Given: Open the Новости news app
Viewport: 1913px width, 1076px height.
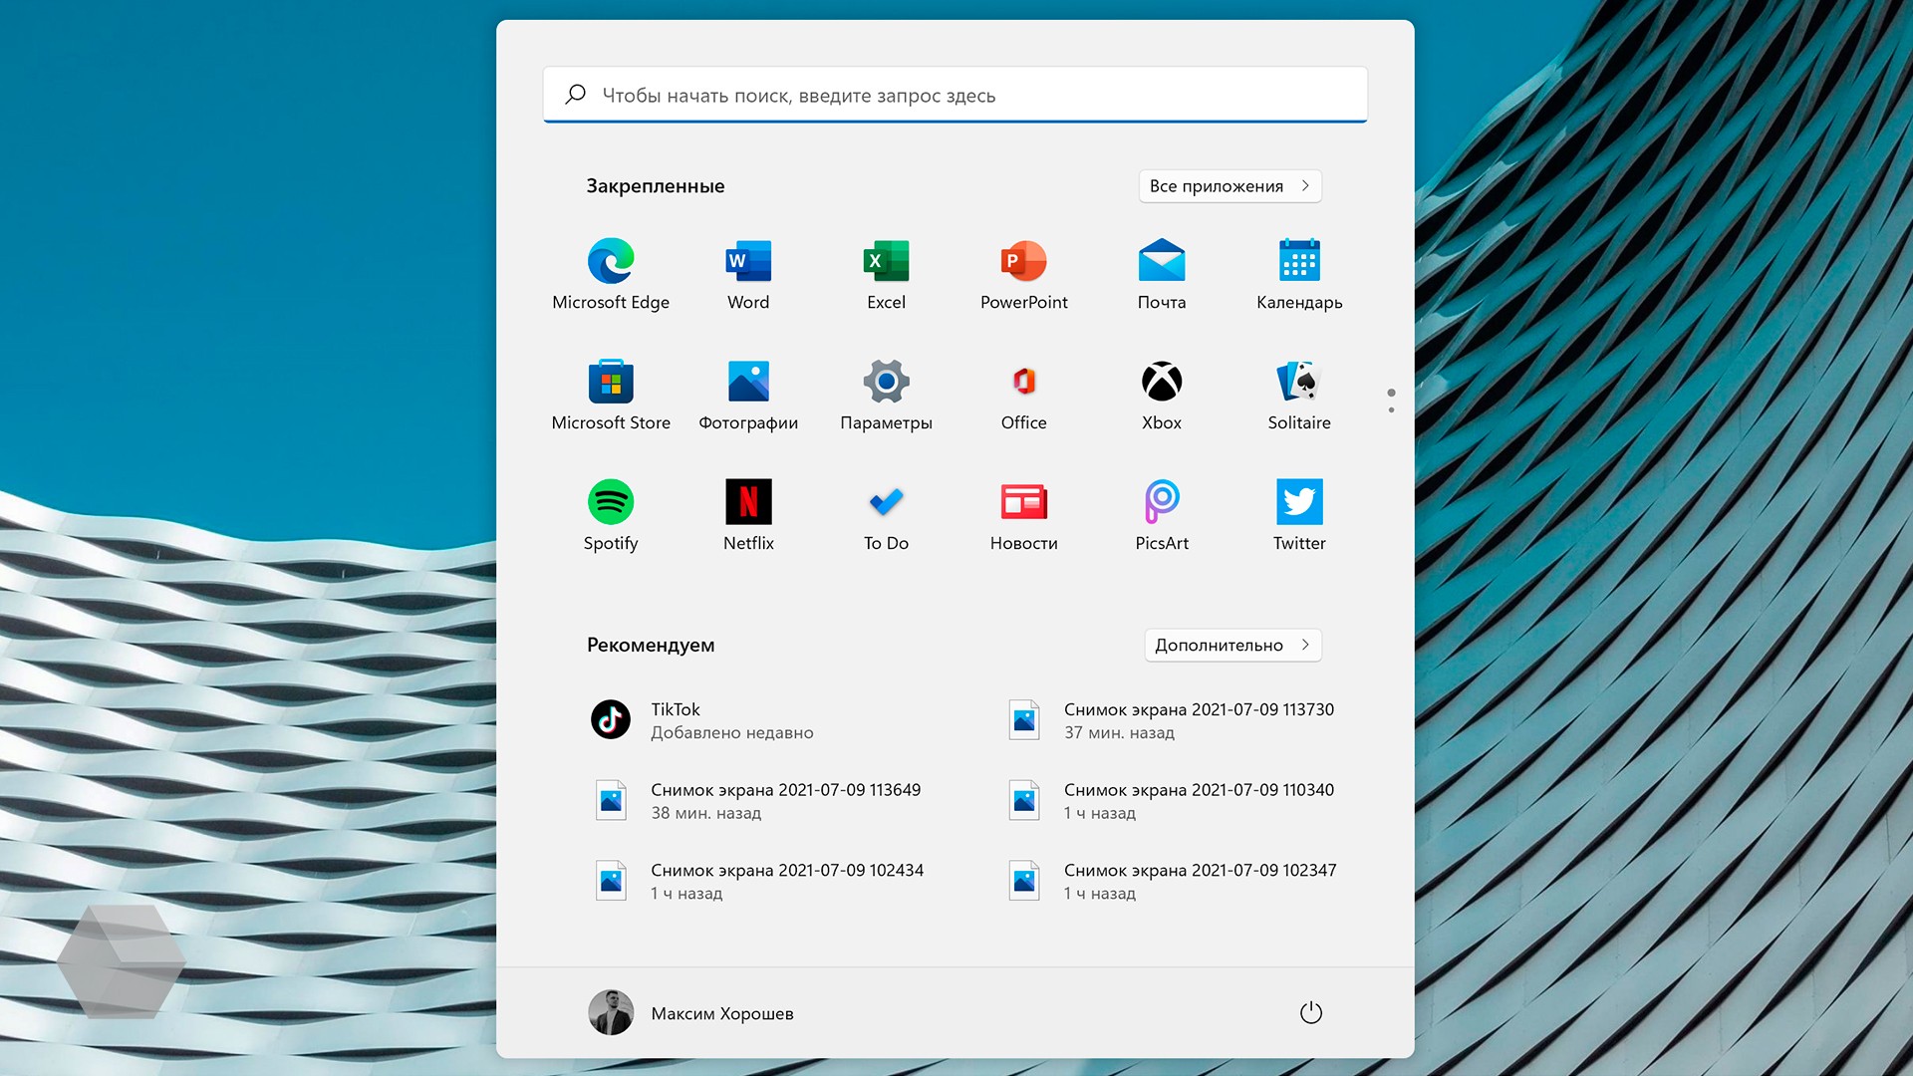Looking at the screenshot, I should 1023,516.
